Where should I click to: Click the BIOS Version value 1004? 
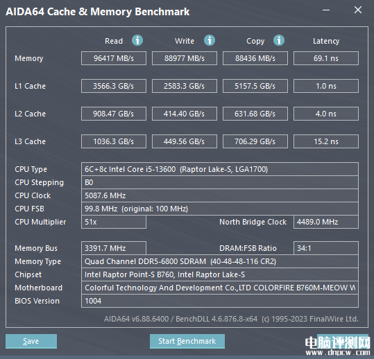pos(220,301)
